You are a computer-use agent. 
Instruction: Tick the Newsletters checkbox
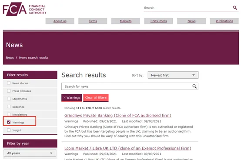tap(9, 114)
